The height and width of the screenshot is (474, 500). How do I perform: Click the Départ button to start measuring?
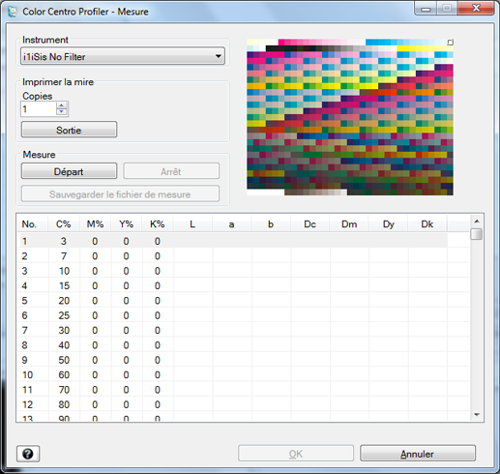(69, 171)
